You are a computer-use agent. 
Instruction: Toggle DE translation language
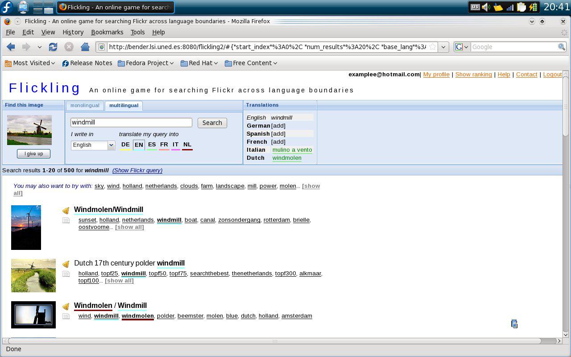(x=125, y=145)
